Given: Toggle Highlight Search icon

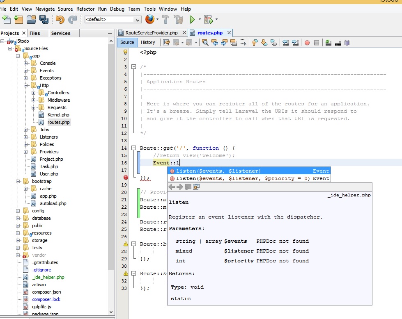Looking at the screenshot, I should click(x=234, y=43).
